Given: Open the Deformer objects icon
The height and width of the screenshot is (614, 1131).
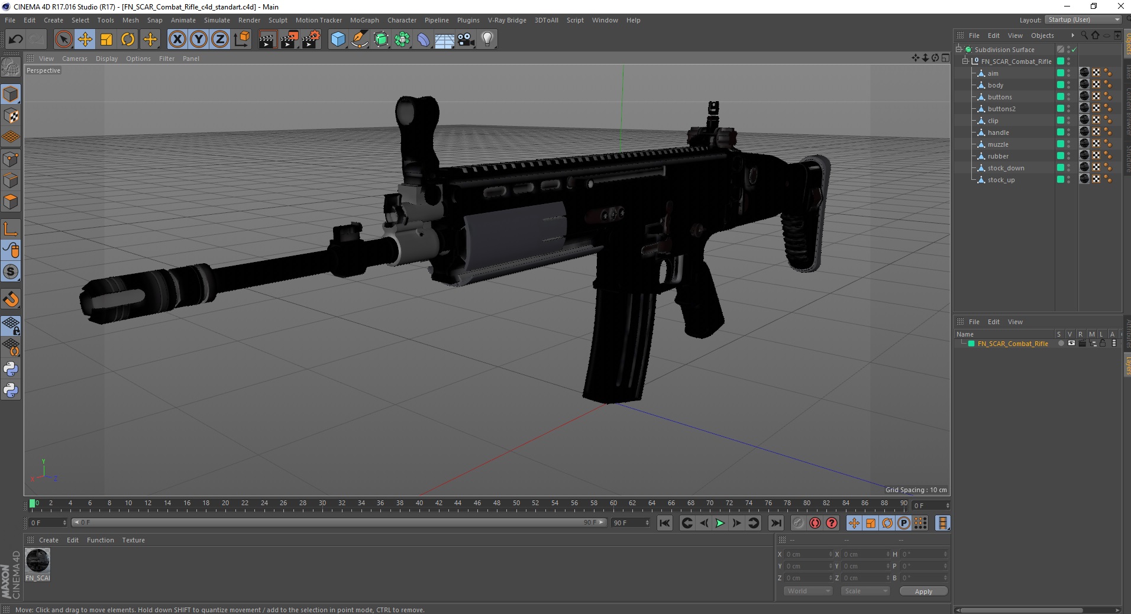Looking at the screenshot, I should (x=424, y=40).
